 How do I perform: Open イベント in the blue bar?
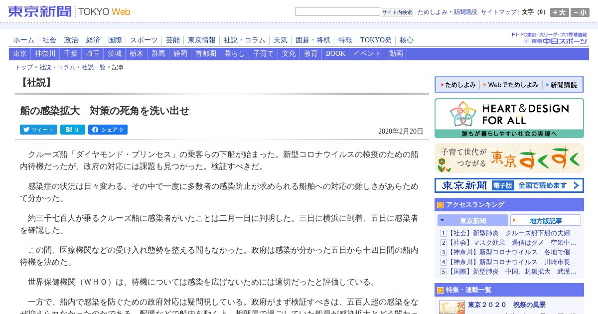tap(367, 54)
